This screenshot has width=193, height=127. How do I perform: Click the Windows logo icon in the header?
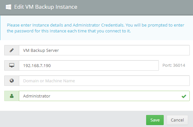[x=8, y=7]
